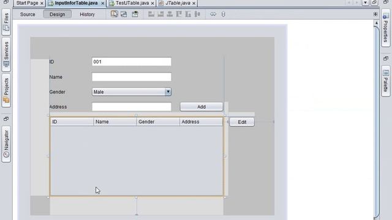Click the vertical scrollbar up arrow

pyautogui.click(x=377, y=23)
